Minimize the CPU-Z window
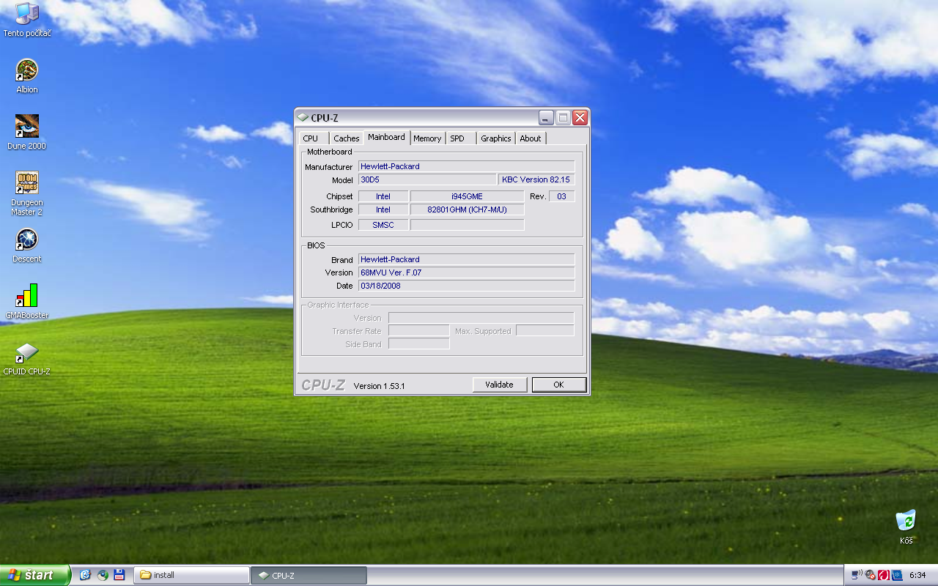This screenshot has width=938, height=586. [x=546, y=117]
